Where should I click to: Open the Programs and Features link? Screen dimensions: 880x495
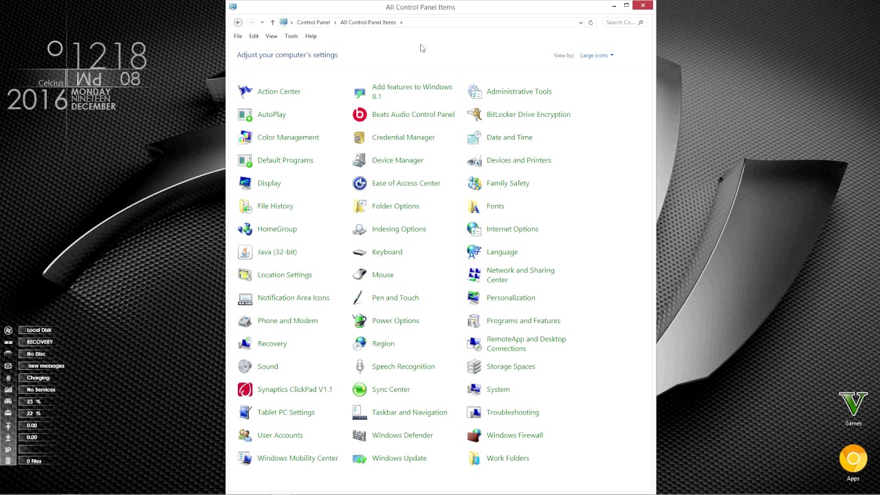[x=523, y=320]
